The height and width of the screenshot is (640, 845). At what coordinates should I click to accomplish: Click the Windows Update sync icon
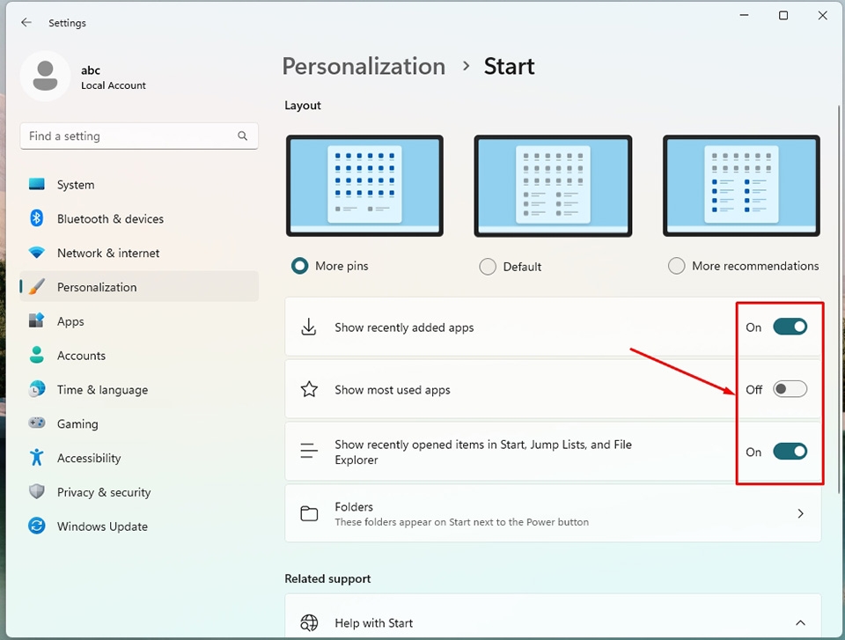tap(37, 526)
